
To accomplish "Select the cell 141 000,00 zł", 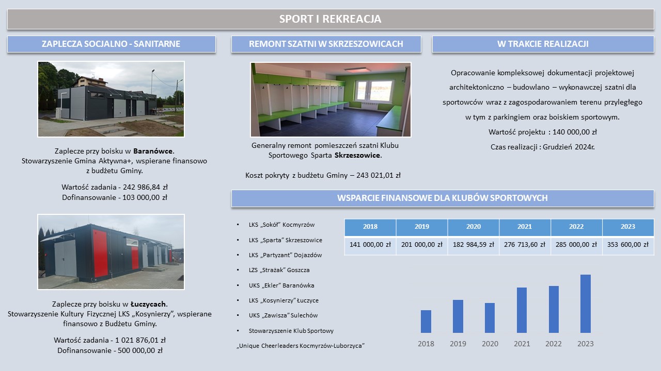I will (x=370, y=245).
